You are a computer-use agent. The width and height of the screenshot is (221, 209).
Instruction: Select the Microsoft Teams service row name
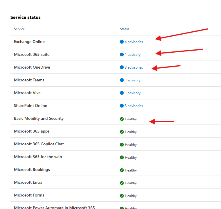point(29,80)
